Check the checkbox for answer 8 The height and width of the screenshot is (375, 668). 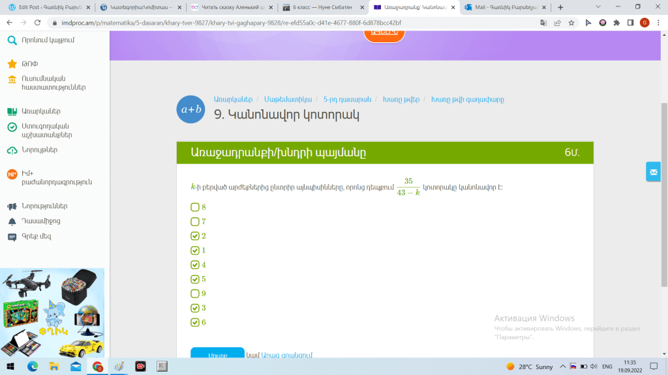(194, 207)
